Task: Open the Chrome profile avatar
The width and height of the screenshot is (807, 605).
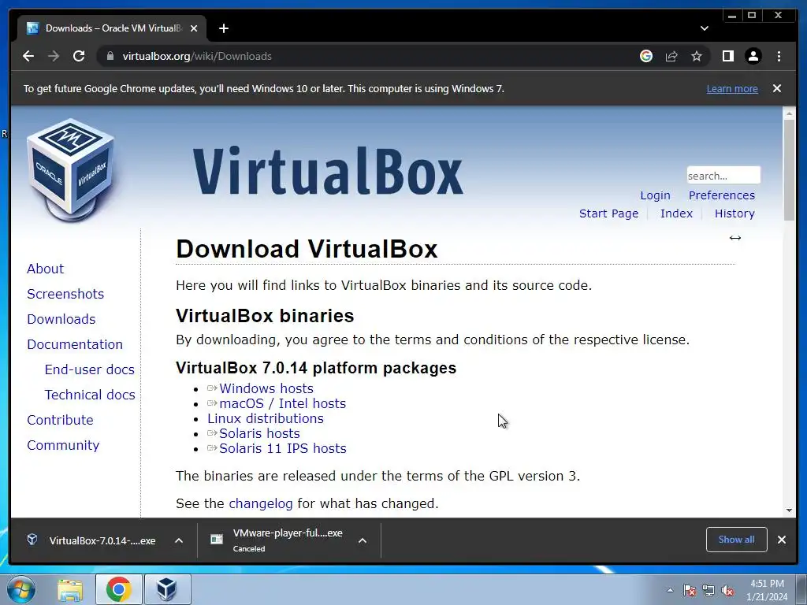Action: click(x=753, y=56)
